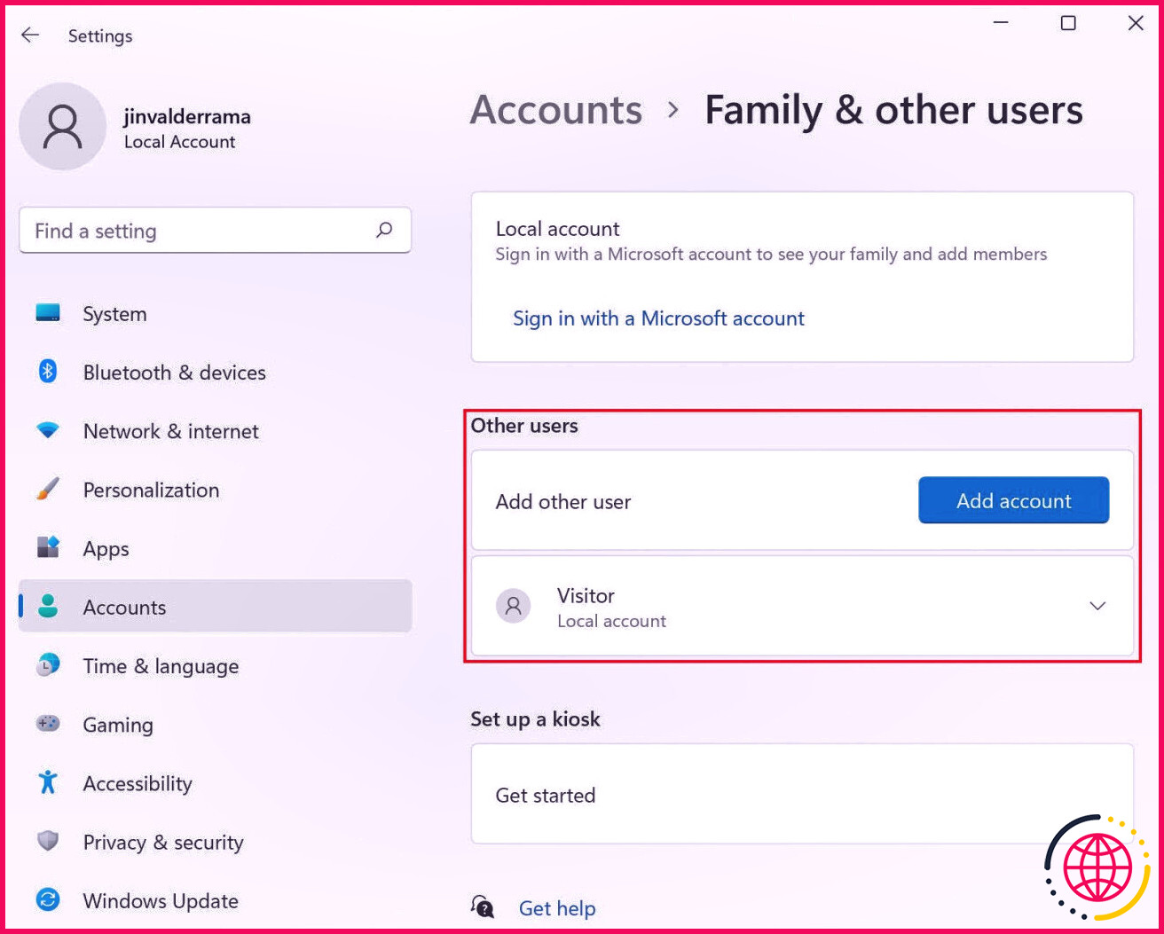This screenshot has height=934, width=1164.
Task: Click the jinvalderrama username text
Action: click(x=187, y=116)
